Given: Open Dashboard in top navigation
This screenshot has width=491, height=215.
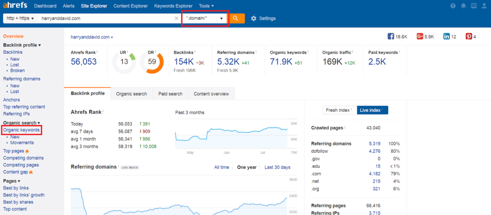Looking at the screenshot, I should click(45, 6).
